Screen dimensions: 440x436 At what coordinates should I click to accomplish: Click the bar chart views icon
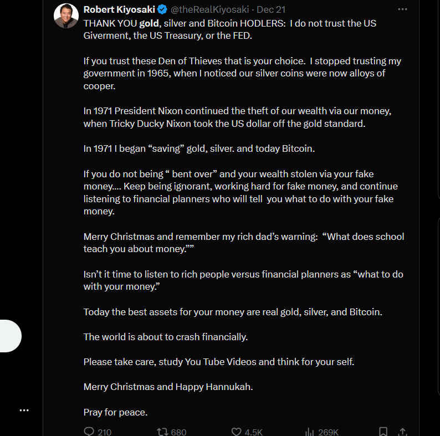point(309,432)
